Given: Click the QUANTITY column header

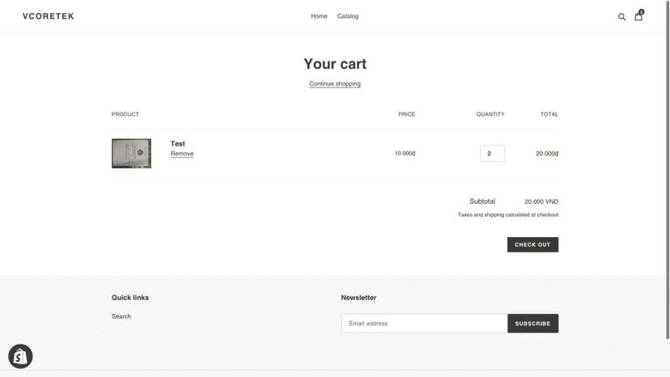Looking at the screenshot, I should [x=490, y=114].
